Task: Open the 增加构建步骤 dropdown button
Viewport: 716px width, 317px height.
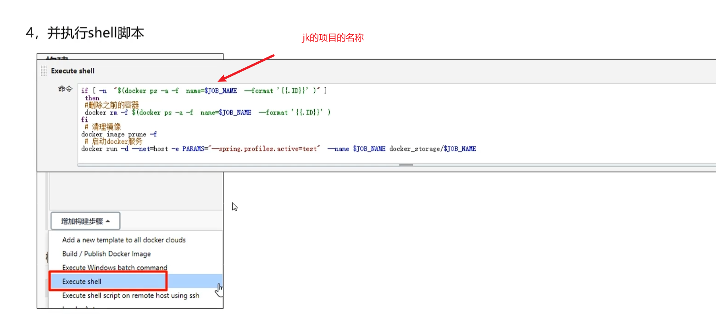Action: click(x=86, y=221)
